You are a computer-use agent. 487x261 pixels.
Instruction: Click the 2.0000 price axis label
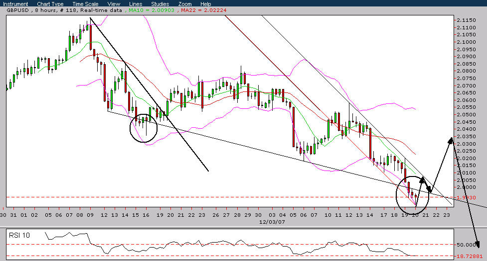point(466,187)
